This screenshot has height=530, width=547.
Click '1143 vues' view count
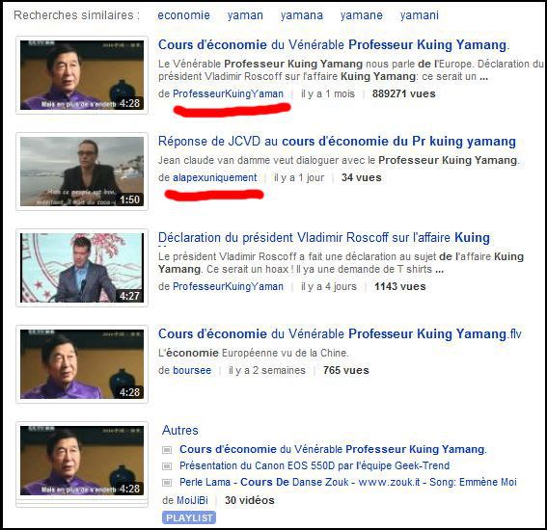coord(399,286)
